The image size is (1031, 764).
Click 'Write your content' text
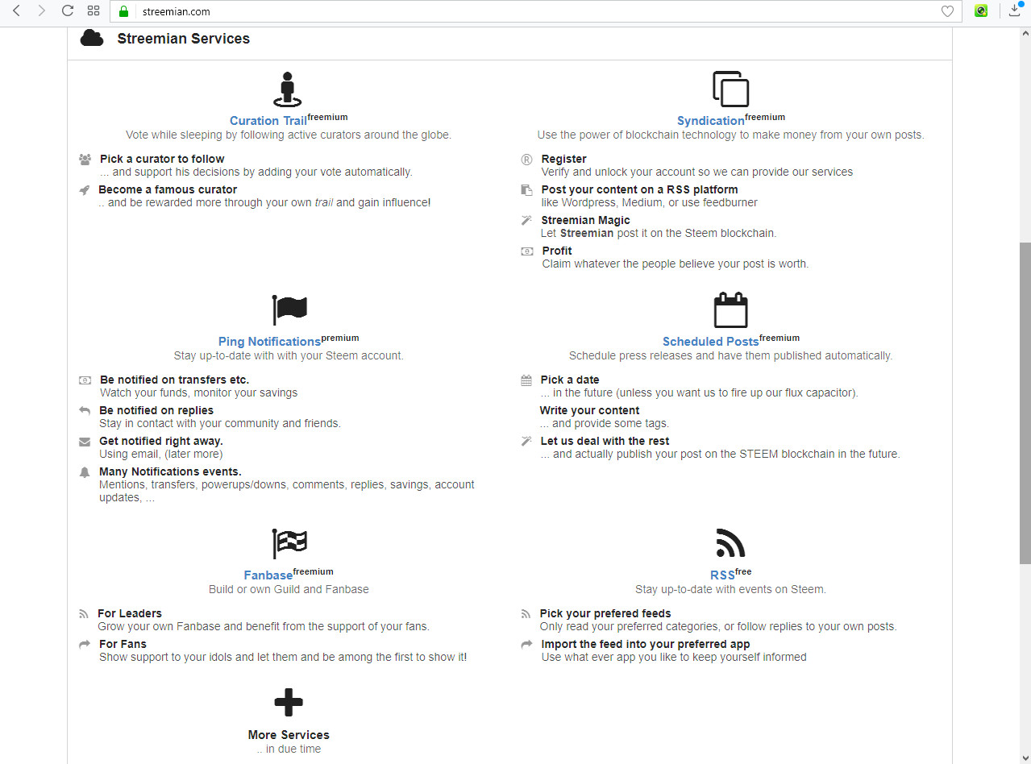[x=589, y=411]
